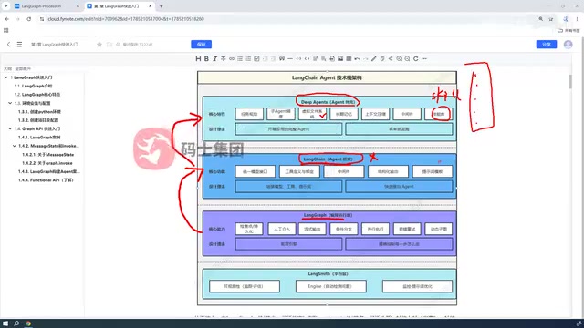Collapse the 1.3 outline section

pos(10,103)
